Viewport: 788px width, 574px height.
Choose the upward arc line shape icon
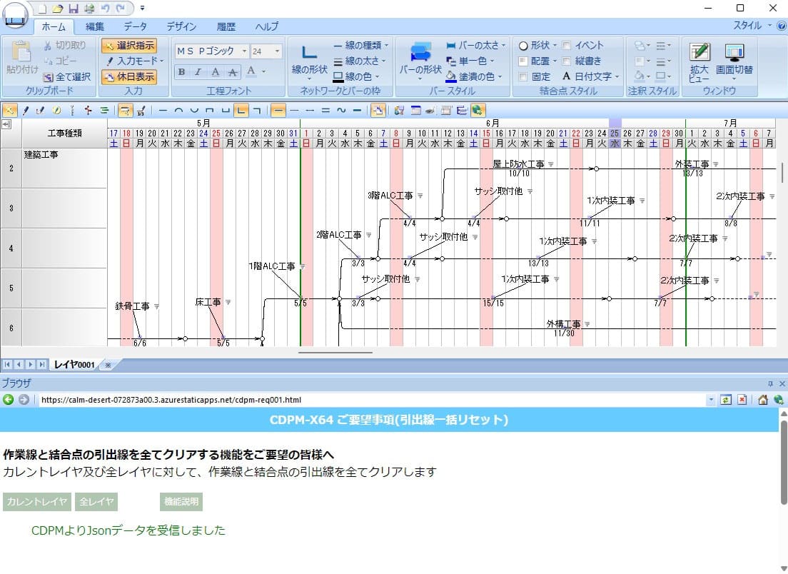tap(178, 110)
